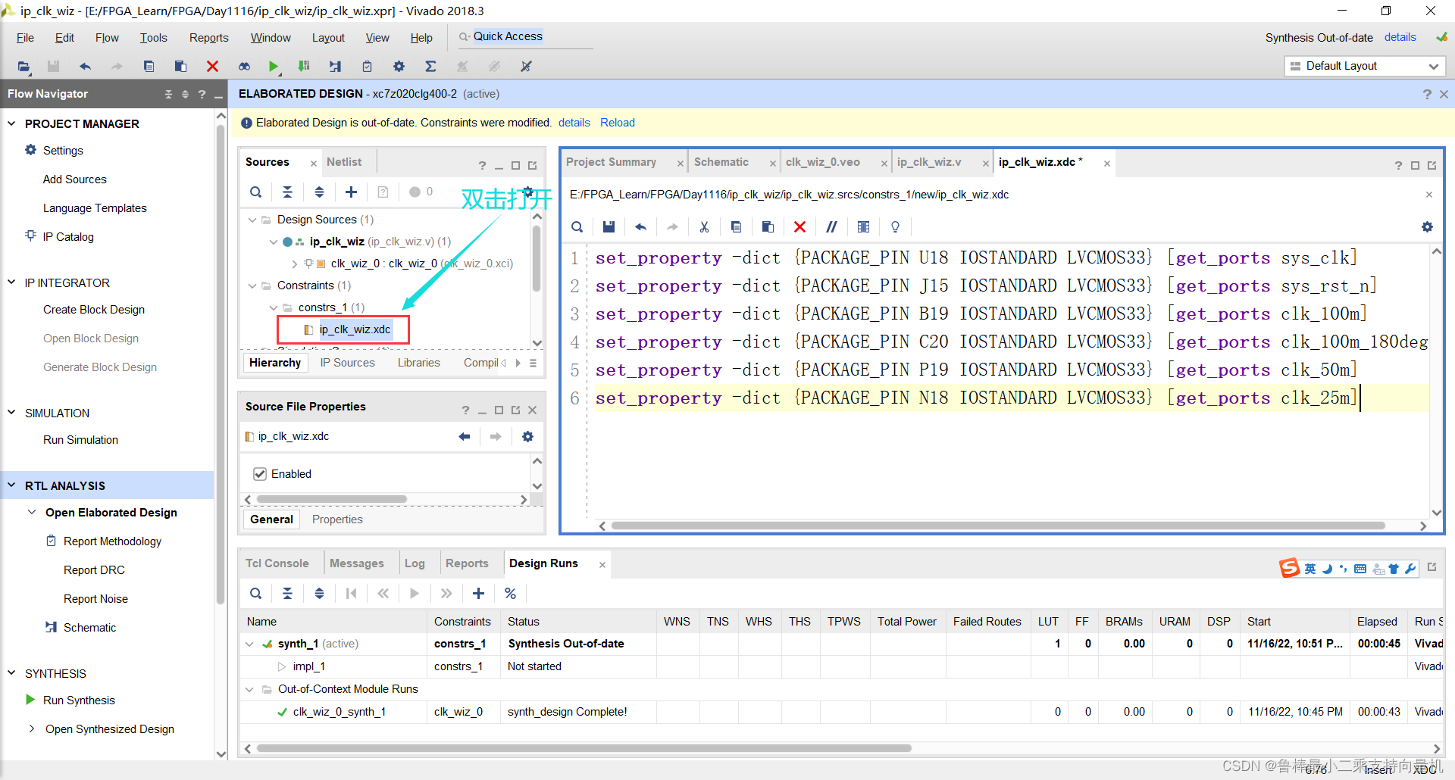Click the undo arrow in main toolbar
Image resolution: width=1455 pixels, height=780 pixels.
[85, 67]
